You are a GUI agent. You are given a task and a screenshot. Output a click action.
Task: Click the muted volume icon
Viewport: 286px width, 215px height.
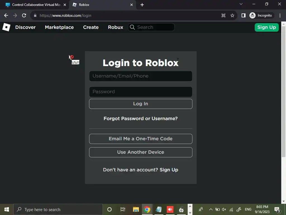coord(224,209)
